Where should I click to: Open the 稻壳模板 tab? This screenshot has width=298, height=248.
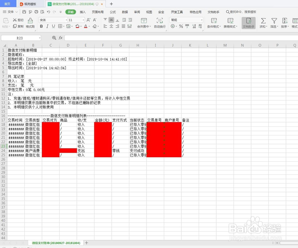point(30,4)
